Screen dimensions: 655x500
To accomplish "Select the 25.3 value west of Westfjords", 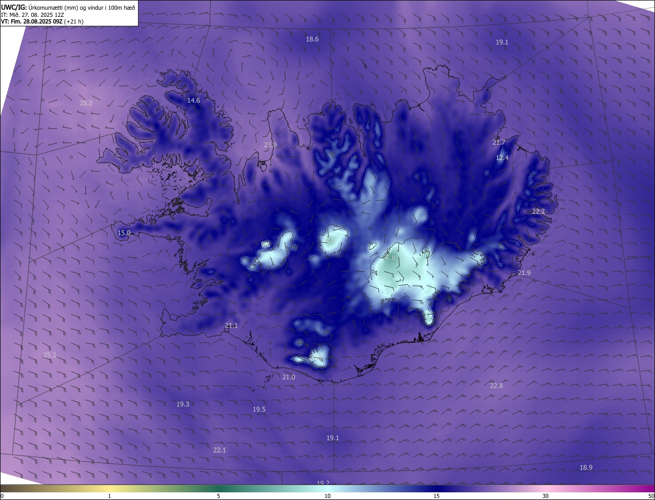I will click(x=86, y=103).
